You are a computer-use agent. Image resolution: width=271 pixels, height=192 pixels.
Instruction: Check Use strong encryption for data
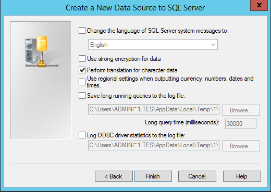coord(82,59)
